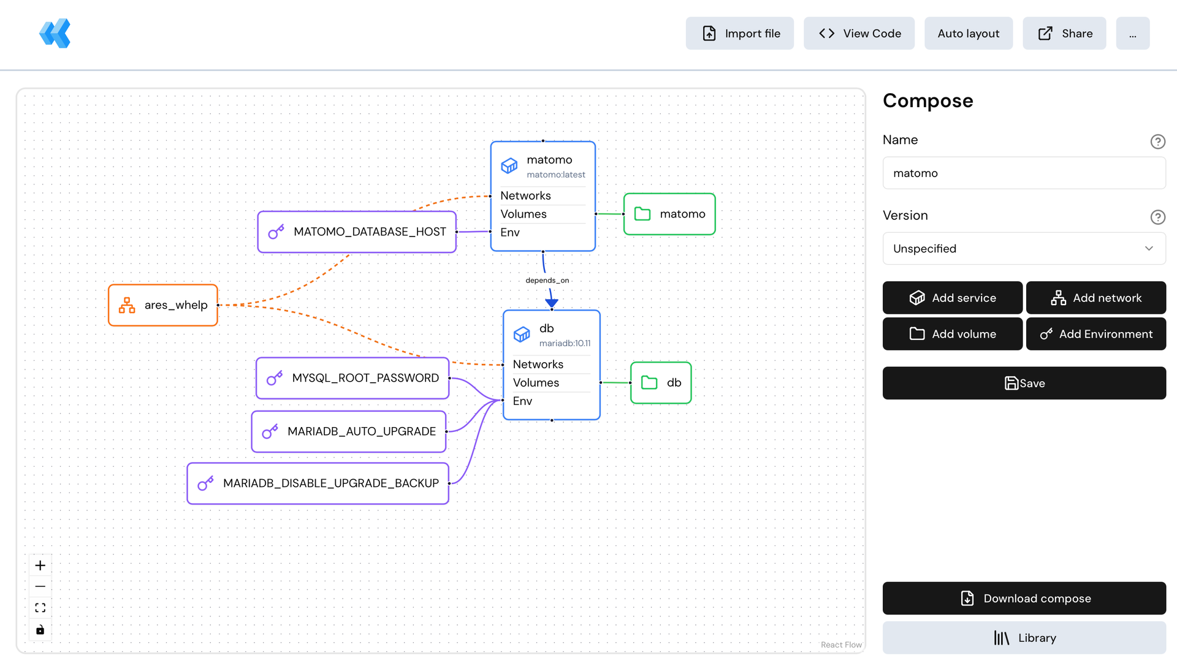Add a new network

tap(1096, 298)
